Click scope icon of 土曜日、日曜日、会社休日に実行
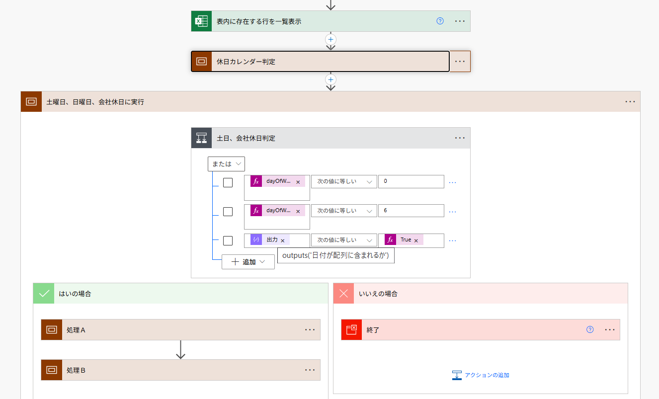Viewport: 659px width, 399px height. click(31, 102)
